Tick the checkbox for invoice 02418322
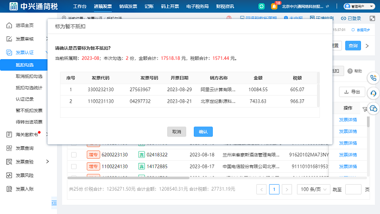 [x=74, y=155]
